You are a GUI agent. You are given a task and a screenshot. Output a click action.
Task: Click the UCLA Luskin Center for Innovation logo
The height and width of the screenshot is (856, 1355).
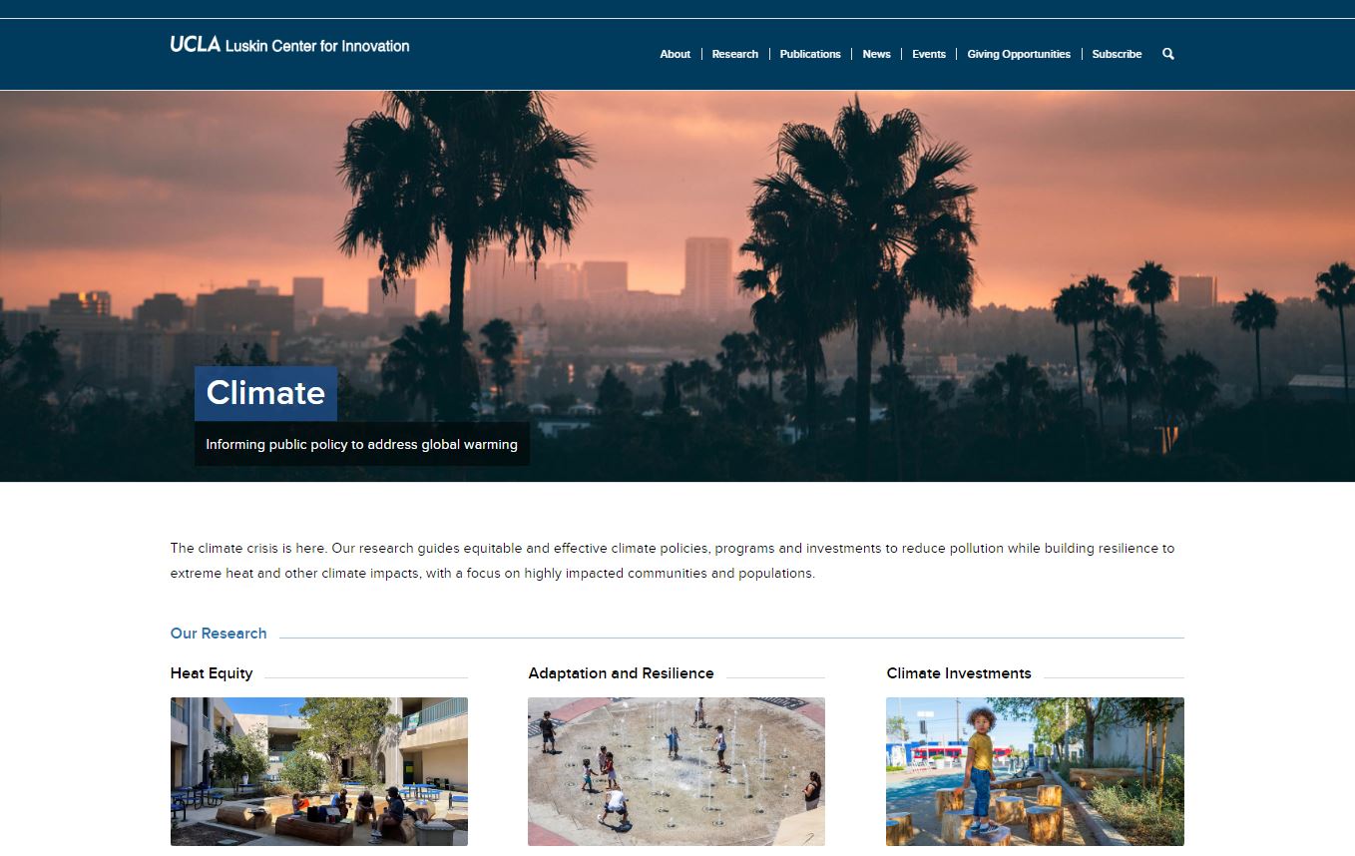tap(289, 45)
